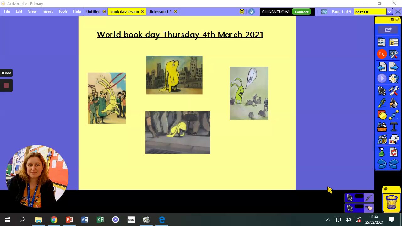Select the Connector tool in the toolbox

coord(394,115)
